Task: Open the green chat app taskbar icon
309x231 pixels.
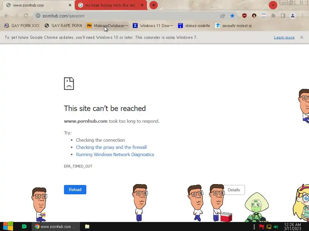Action: [24, 226]
